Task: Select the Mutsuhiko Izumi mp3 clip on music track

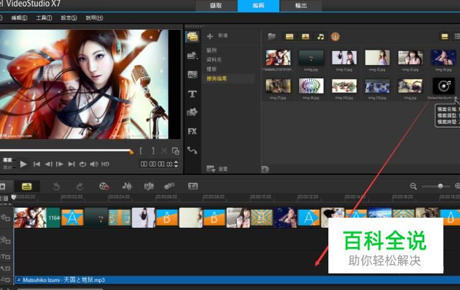Action: [237, 280]
